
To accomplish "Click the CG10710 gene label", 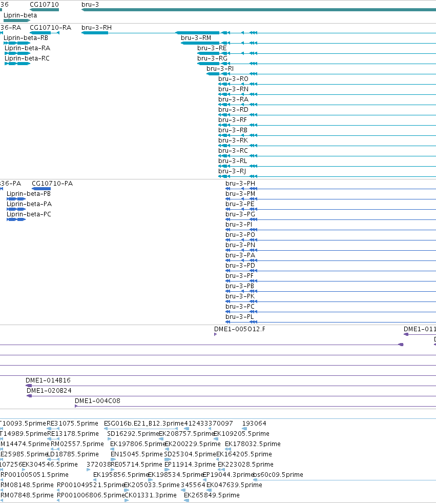I will [x=44, y=5].
